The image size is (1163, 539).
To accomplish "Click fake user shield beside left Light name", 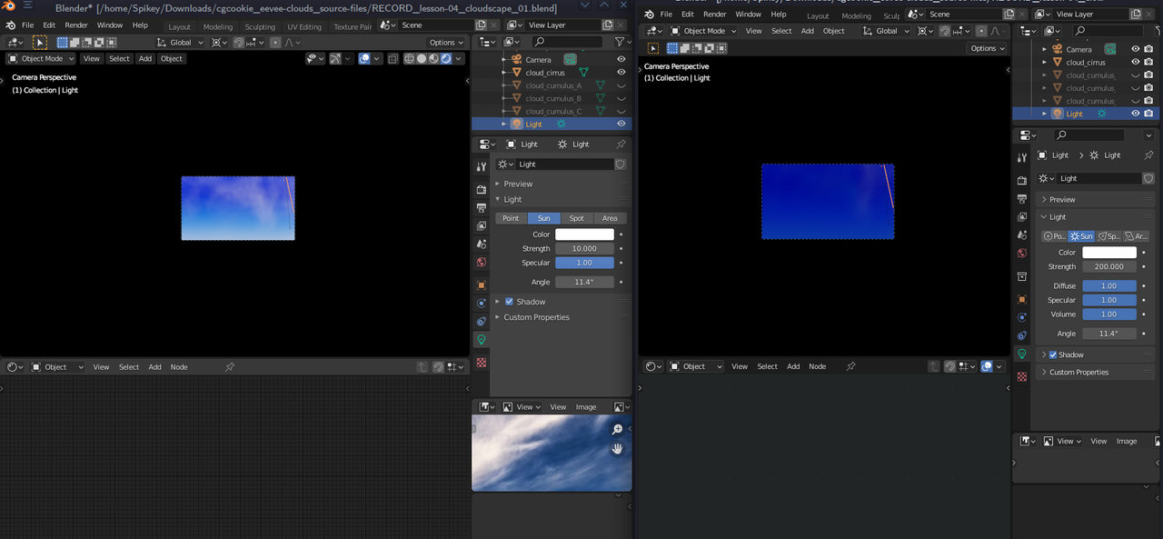I will click(621, 165).
